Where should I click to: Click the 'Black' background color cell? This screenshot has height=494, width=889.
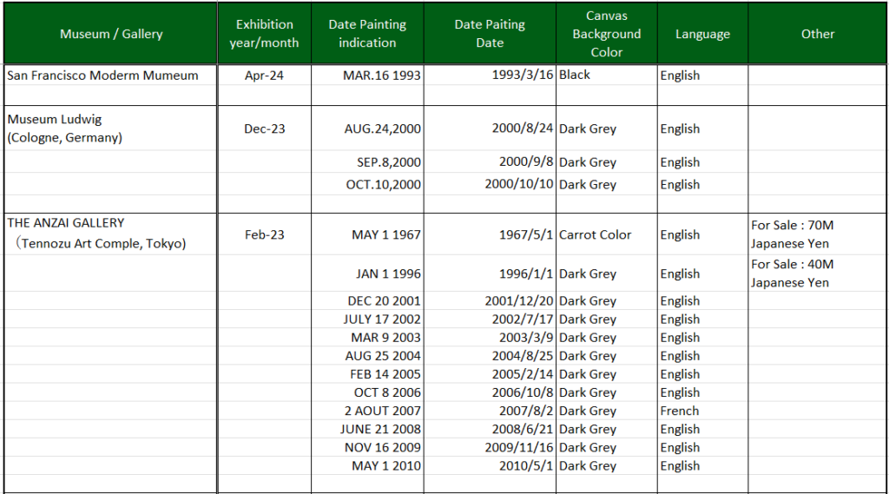(x=607, y=76)
